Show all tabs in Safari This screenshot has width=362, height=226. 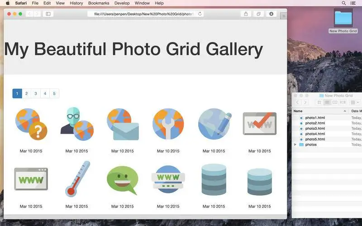(258, 14)
